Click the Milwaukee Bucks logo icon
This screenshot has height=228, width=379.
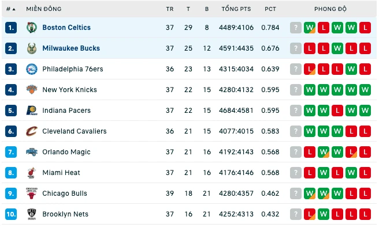(x=32, y=48)
